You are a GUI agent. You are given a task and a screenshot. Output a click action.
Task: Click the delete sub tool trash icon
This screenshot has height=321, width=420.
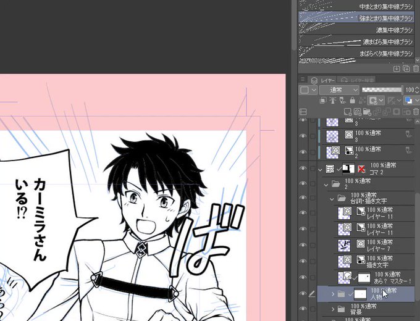(x=416, y=69)
